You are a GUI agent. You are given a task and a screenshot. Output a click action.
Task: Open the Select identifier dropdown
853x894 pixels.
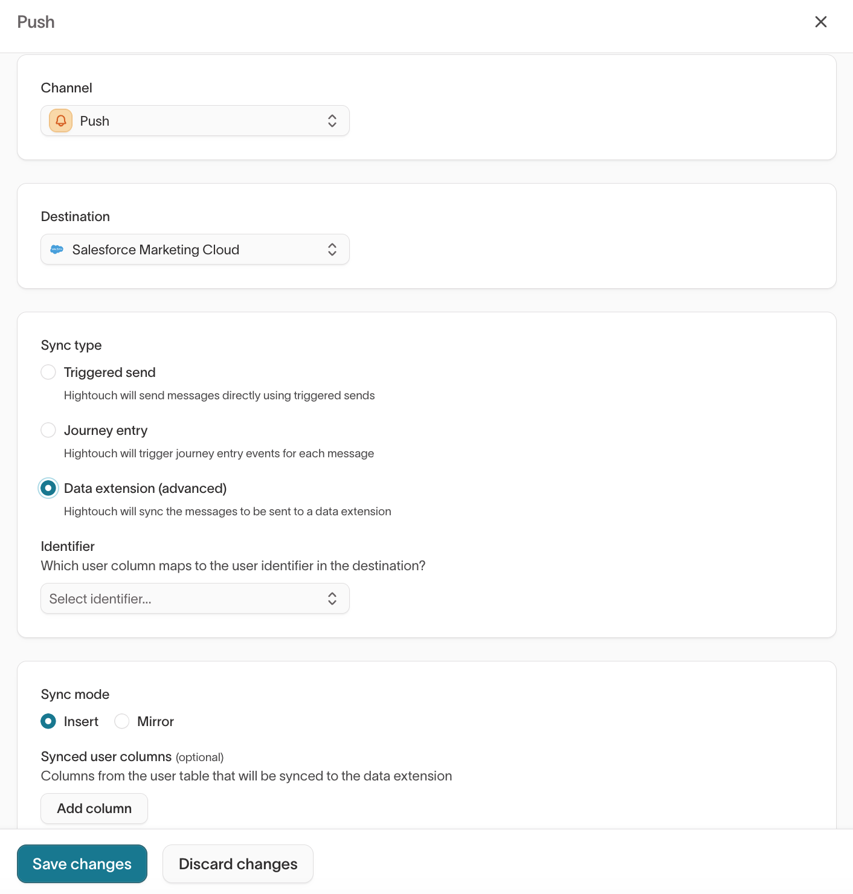(195, 598)
